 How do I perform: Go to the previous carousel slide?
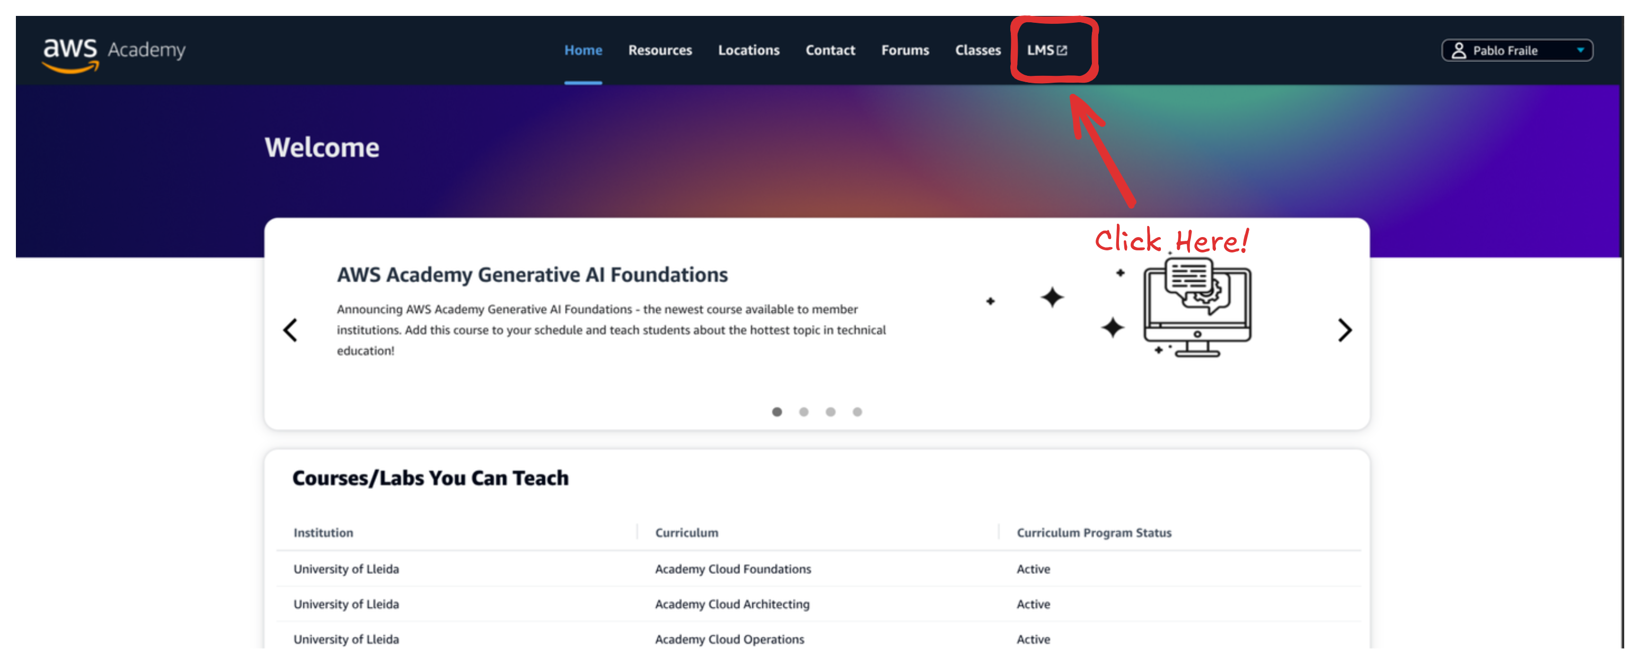click(290, 330)
